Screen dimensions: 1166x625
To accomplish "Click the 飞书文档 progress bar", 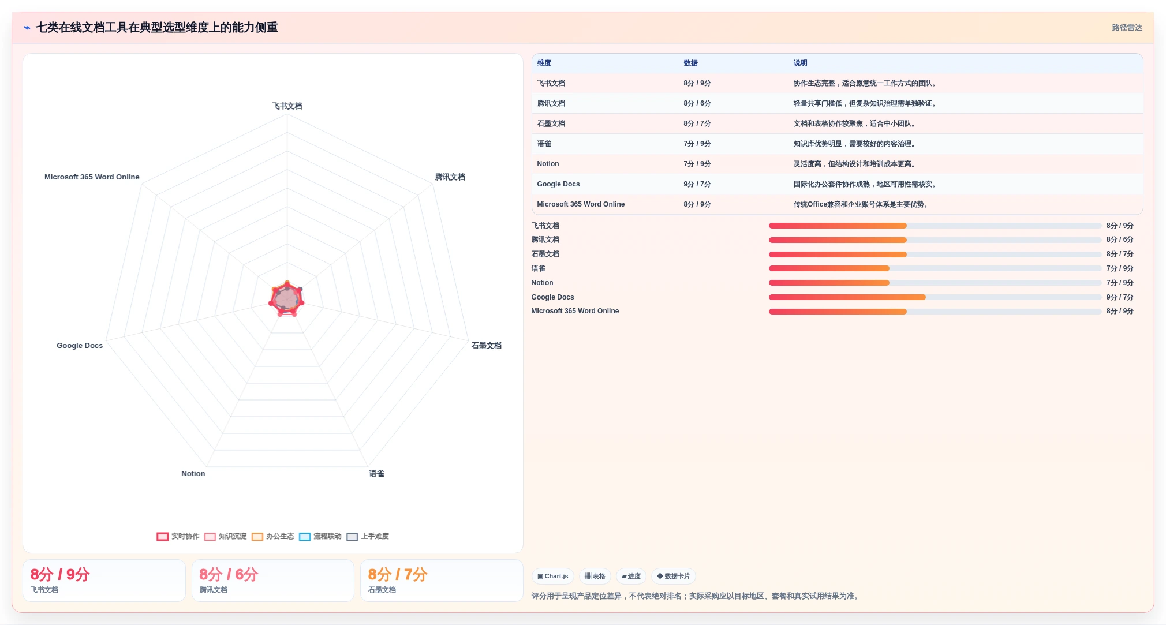I will click(x=935, y=226).
